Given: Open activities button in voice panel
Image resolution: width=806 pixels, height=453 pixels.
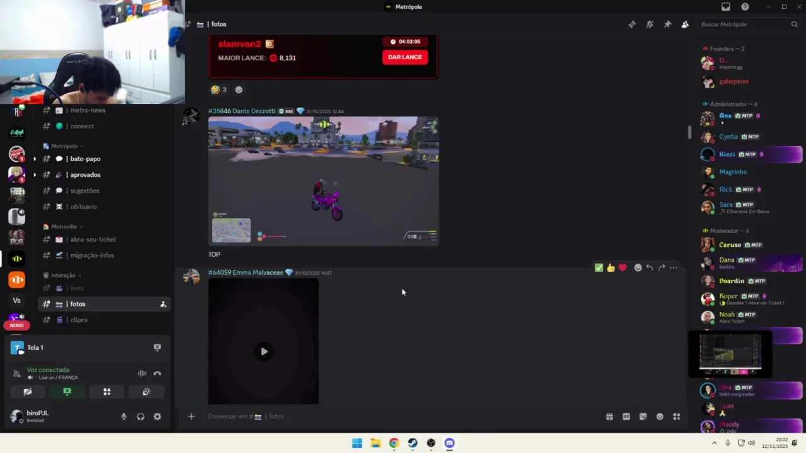Looking at the screenshot, I should [107, 391].
